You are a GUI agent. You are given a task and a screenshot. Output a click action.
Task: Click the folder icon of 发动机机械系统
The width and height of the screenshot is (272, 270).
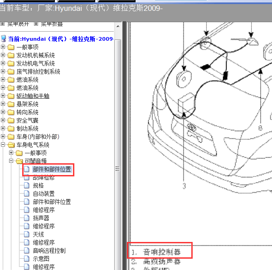coord(11,55)
